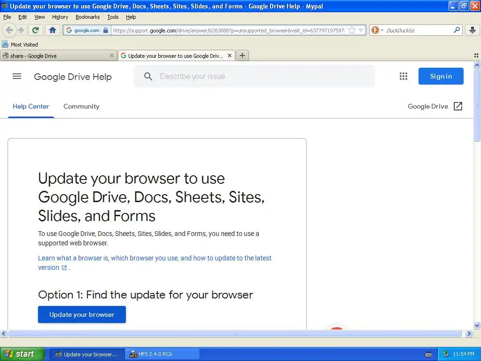The height and width of the screenshot is (361, 481).
Task: Click the search magnifier in DuckDuckGo box
Action: [x=457, y=30]
